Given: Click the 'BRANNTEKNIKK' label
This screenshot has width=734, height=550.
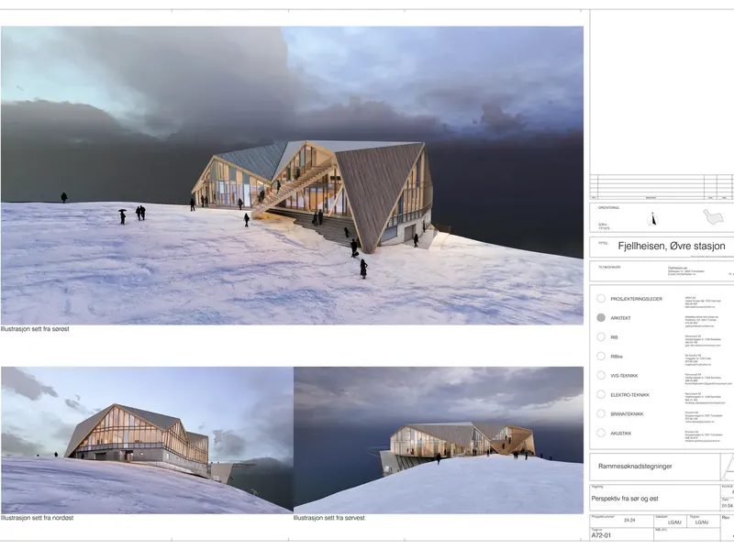Looking at the screenshot, I should tap(627, 414).
